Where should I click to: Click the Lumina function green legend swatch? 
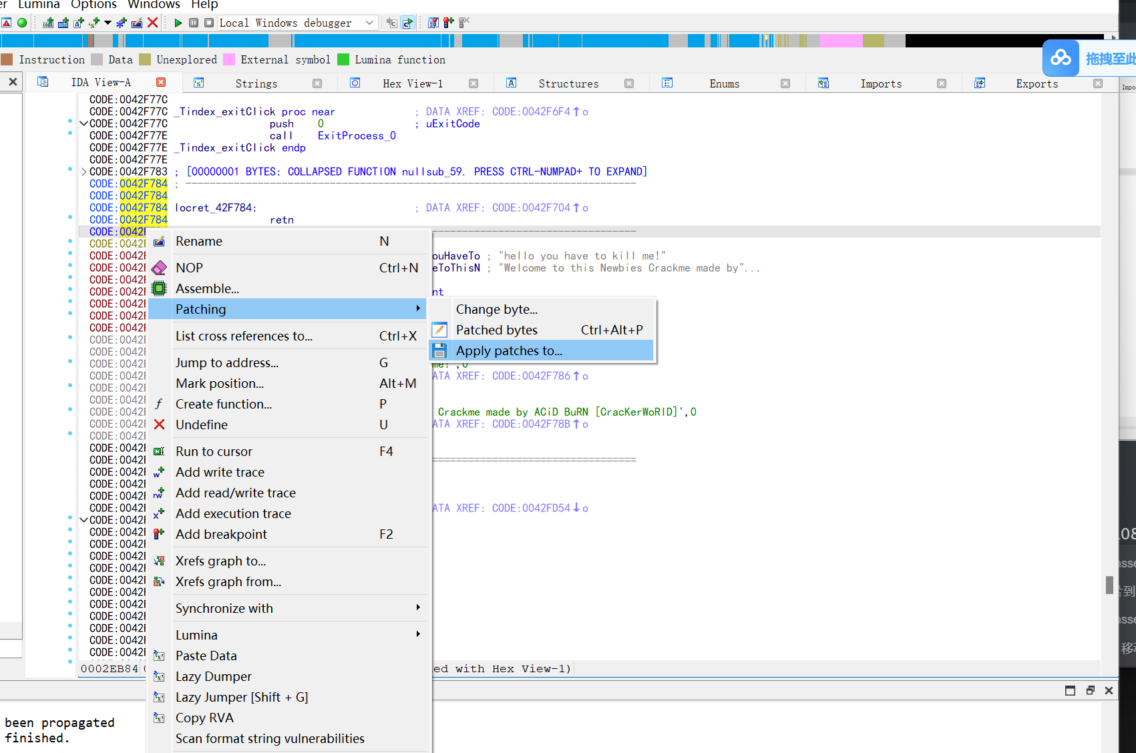click(x=343, y=59)
